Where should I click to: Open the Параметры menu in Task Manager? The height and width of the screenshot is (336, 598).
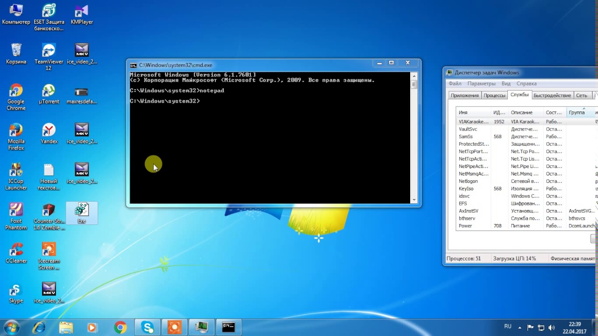(481, 84)
